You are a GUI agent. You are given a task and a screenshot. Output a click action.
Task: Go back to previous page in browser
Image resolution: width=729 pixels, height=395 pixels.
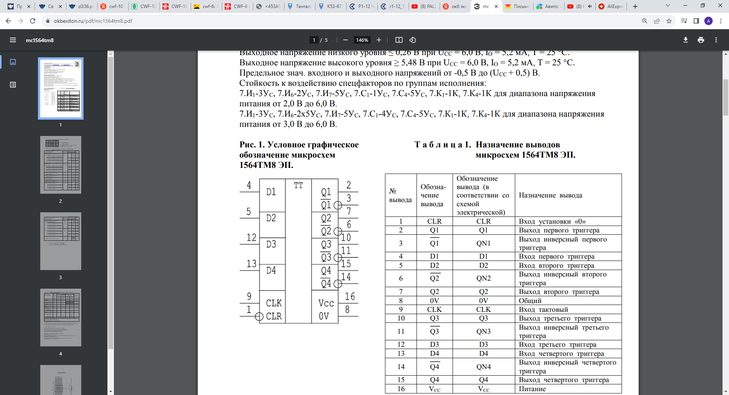(x=8, y=21)
